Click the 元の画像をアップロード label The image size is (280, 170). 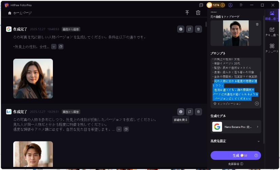225,17
